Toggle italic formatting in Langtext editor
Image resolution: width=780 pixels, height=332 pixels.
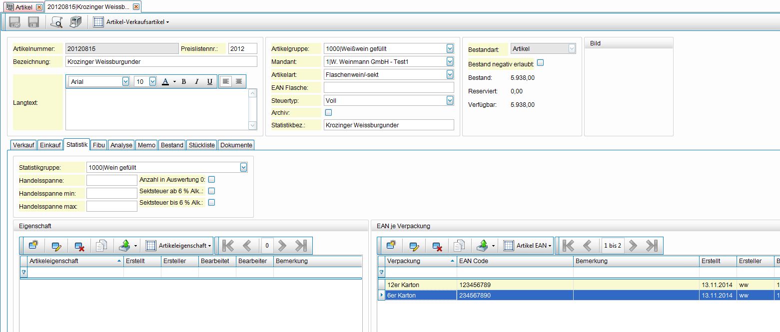pos(196,81)
